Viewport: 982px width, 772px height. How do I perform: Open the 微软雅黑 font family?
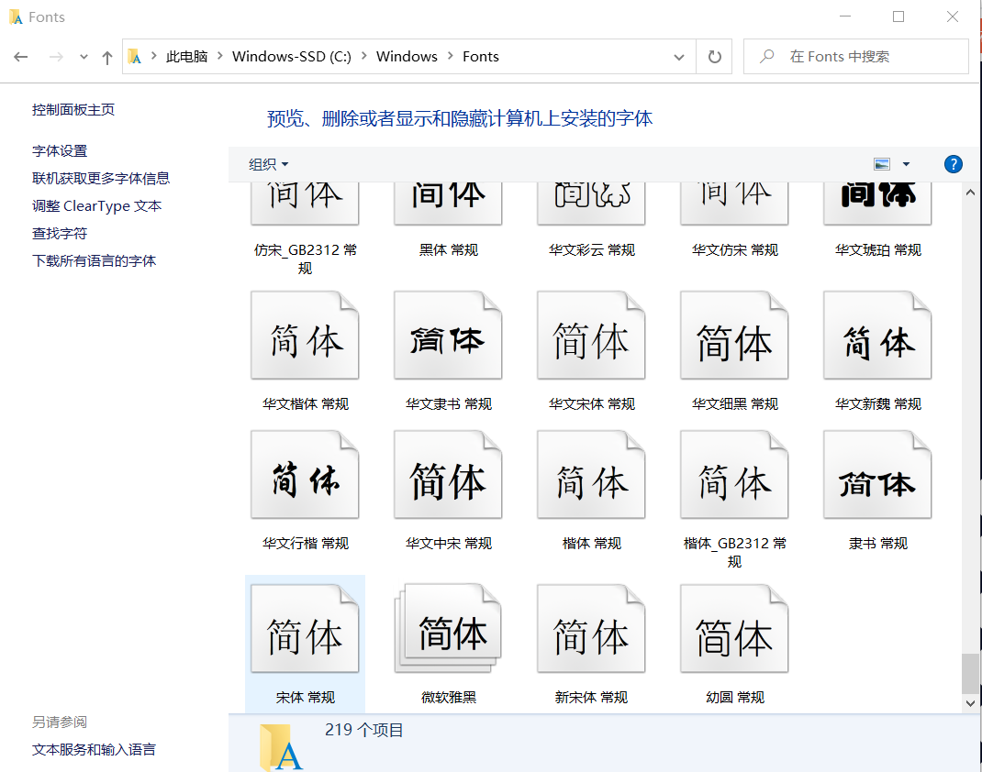click(x=447, y=628)
